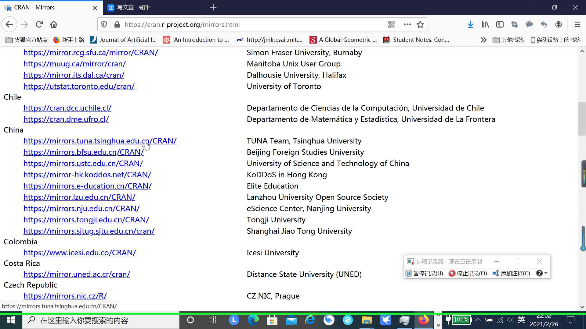Image resolution: width=586 pixels, height=329 pixels.
Task: Open the QR code icon in address bar
Action: click(391, 24)
